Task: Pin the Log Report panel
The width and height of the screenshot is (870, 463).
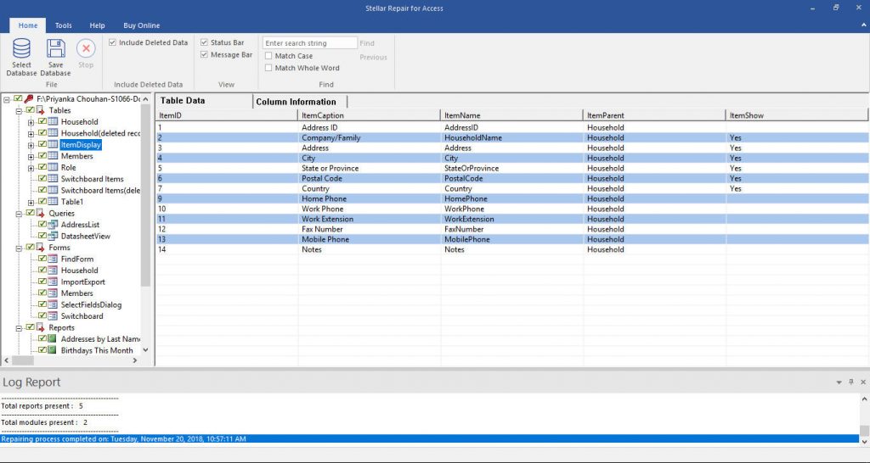Action: (851, 382)
